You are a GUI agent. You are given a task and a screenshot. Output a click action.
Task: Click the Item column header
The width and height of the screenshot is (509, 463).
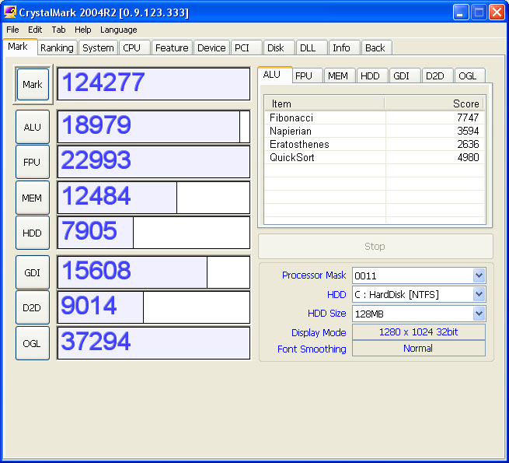(x=325, y=103)
